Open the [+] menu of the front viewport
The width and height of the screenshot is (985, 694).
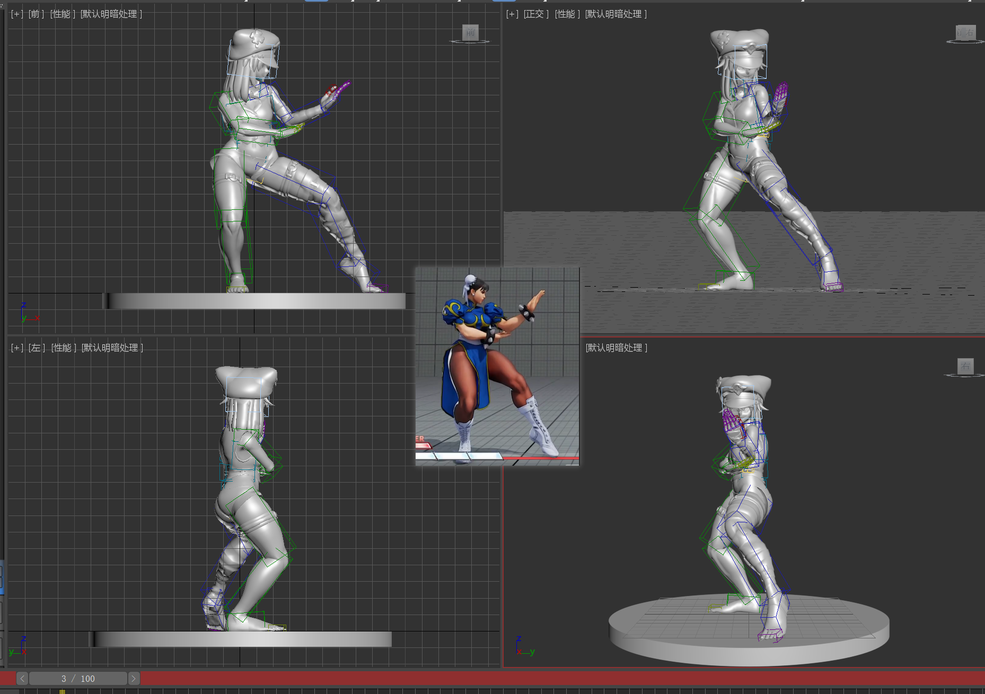coord(17,14)
